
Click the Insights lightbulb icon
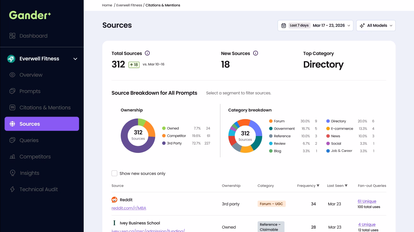point(12,173)
